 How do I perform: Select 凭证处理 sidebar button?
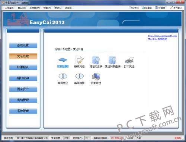click(23, 56)
